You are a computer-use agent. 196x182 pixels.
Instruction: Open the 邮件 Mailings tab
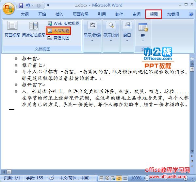tap(119, 14)
